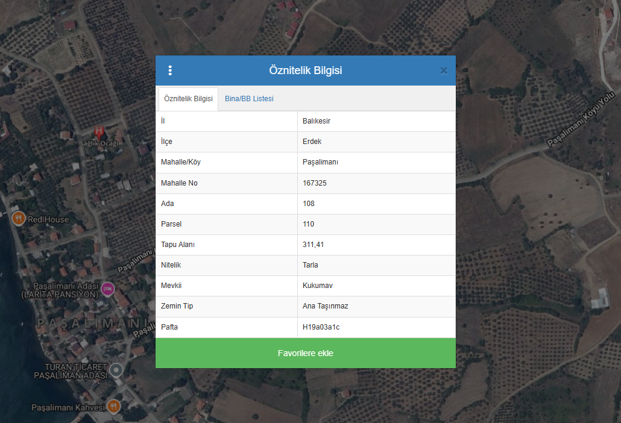
Task: Click the Larita Pansiyon lodging pin
Action: click(108, 289)
